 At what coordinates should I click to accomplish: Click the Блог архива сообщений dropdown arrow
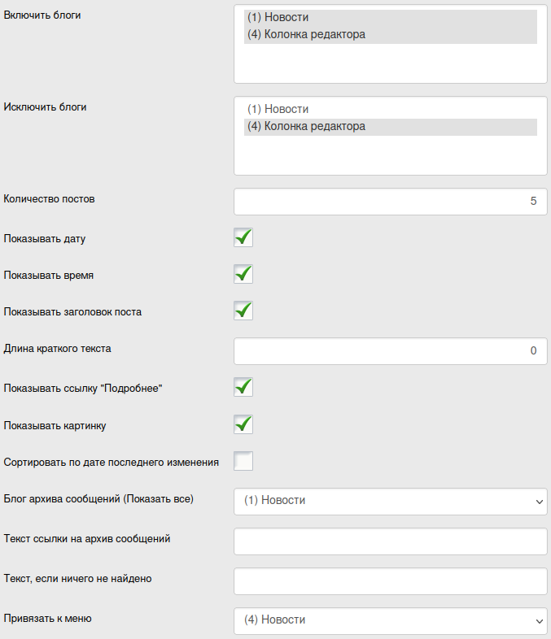540,502
